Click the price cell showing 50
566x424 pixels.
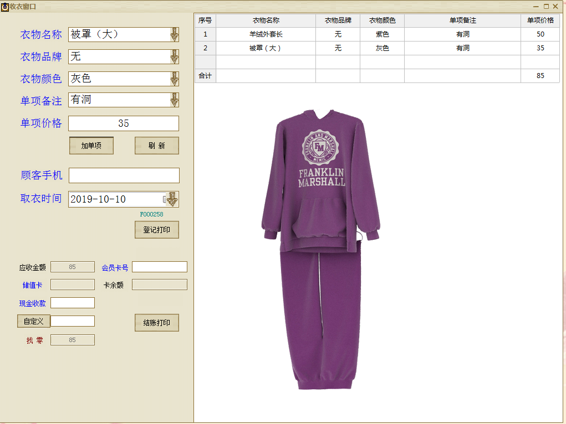pos(540,34)
